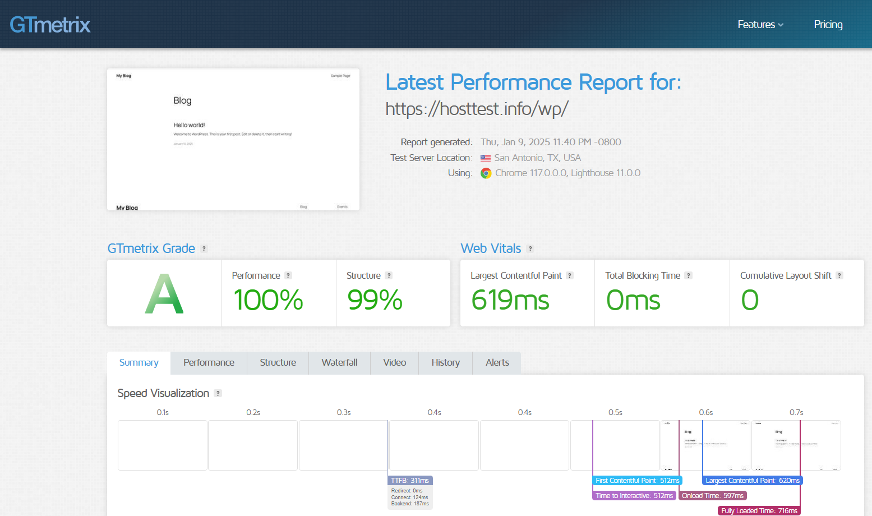Open the Alerts tab
Screen dimensions: 872x516
(x=497, y=363)
